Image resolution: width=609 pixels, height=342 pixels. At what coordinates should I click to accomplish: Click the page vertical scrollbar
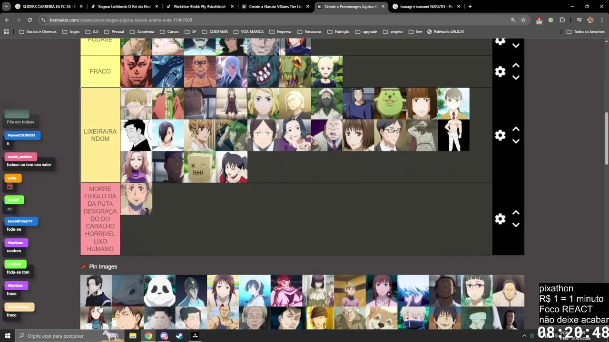point(606,139)
